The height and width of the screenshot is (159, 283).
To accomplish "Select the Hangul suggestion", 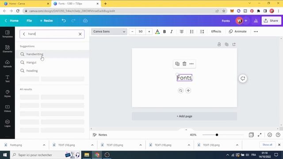I will 52,62.
